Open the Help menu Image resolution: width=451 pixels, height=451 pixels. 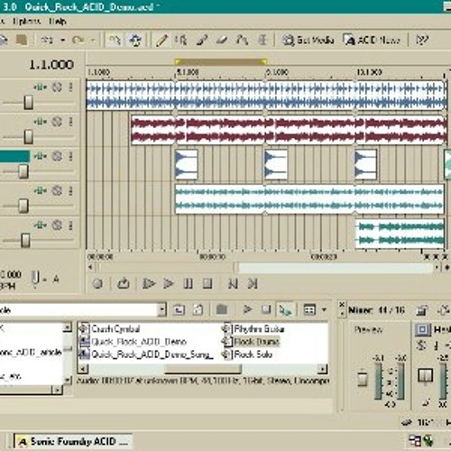(58, 22)
